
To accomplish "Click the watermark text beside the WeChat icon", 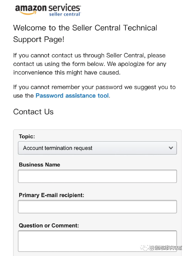I will point(166,248).
